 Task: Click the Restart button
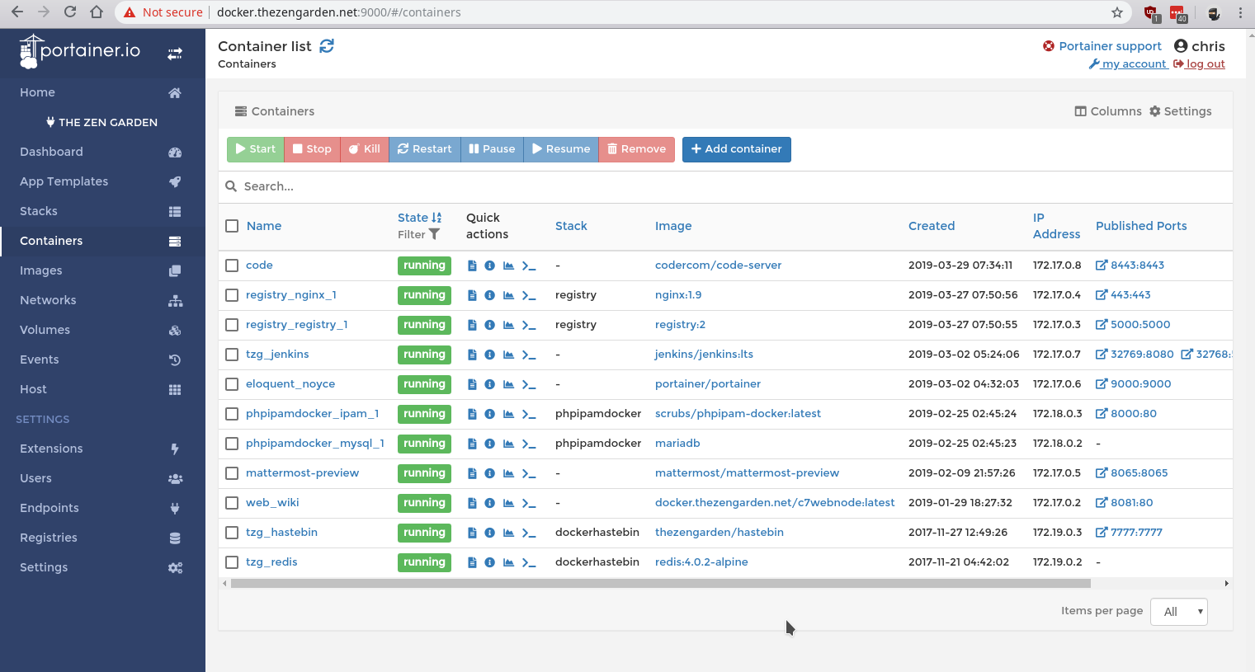(425, 149)
